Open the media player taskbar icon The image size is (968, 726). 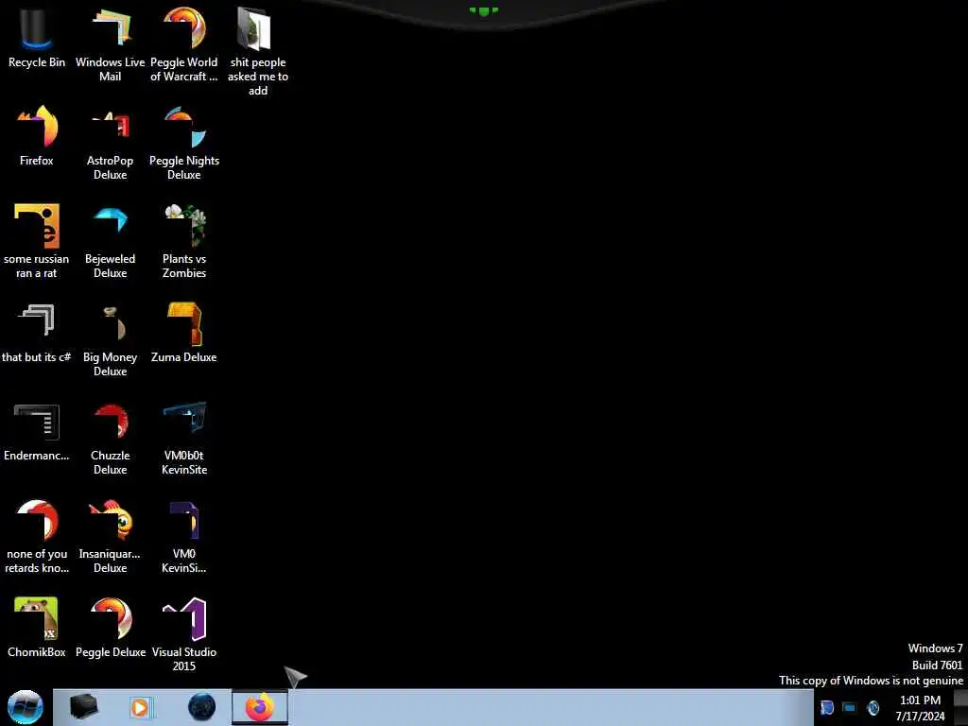(140, 707)
